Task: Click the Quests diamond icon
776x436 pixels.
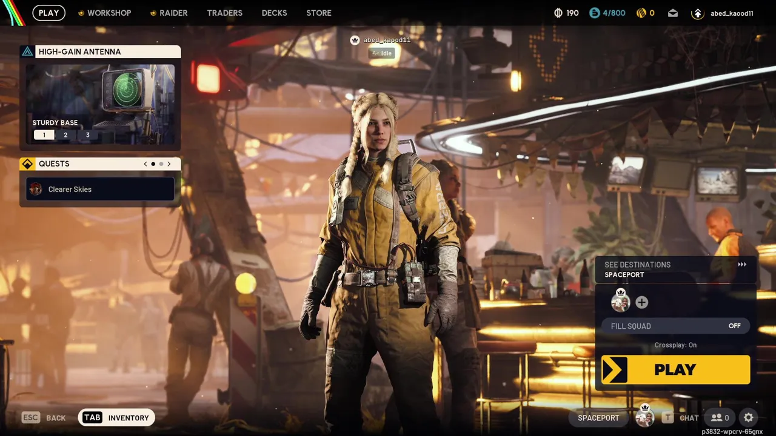Action: coord(27,163)
